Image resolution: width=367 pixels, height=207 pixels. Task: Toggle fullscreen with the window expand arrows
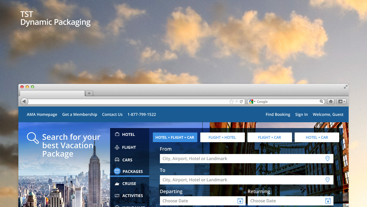point(346,87)
